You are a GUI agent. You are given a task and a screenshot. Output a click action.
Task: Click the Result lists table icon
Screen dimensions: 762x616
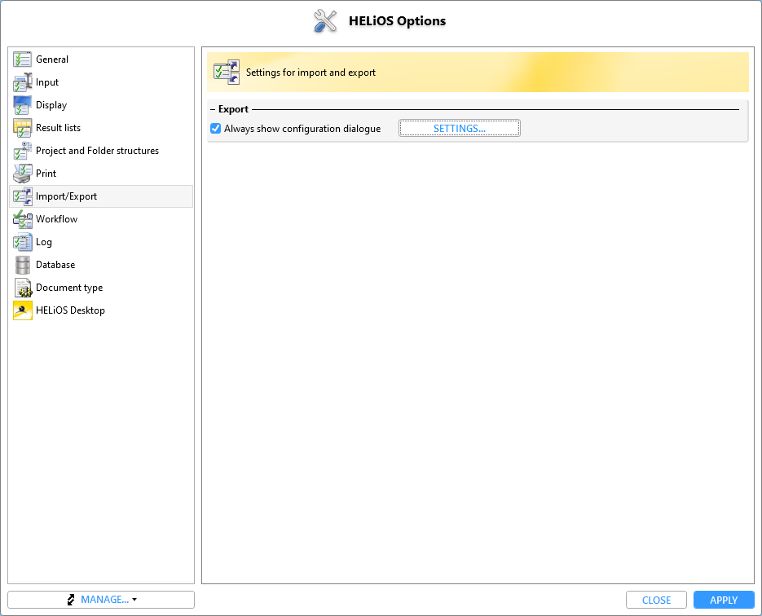coord(22,128)
